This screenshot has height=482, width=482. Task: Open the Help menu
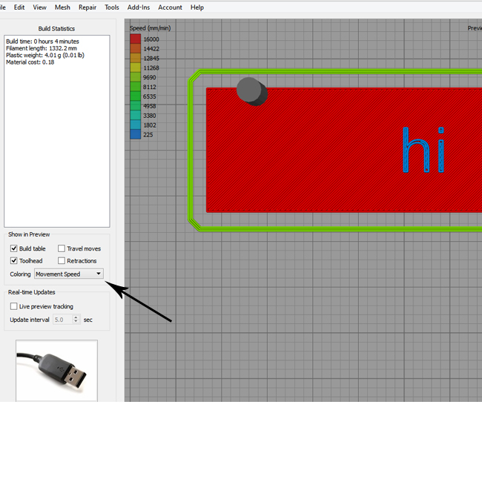pos(197,7)
